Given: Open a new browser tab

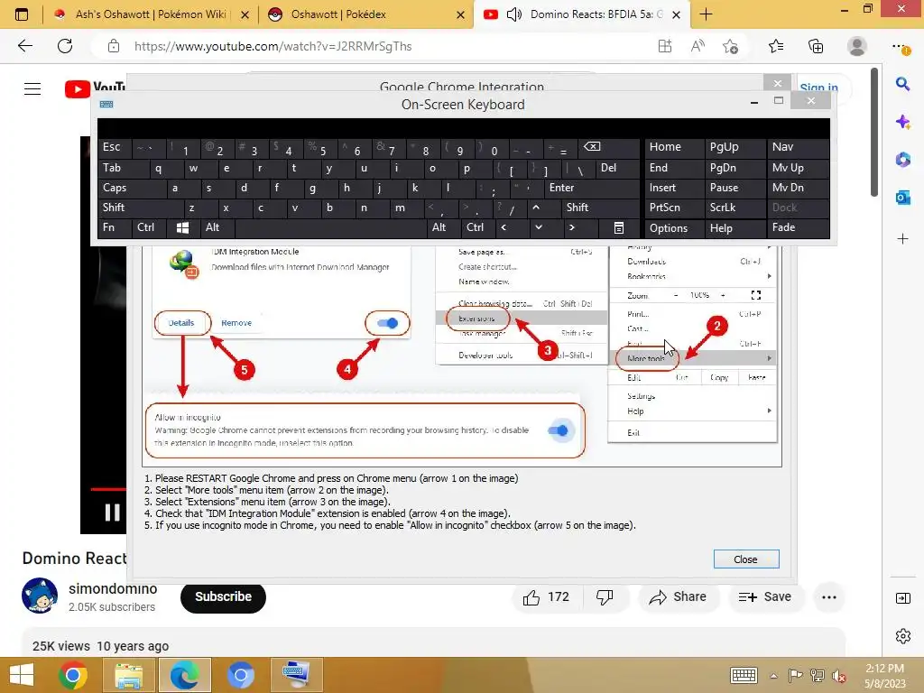Looking at the screenshot, I should pyautogui.click(x=706, y=14).
